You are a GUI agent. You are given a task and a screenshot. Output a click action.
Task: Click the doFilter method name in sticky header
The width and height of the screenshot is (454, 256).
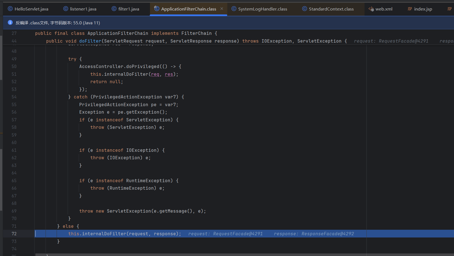[x=90, y=41]
